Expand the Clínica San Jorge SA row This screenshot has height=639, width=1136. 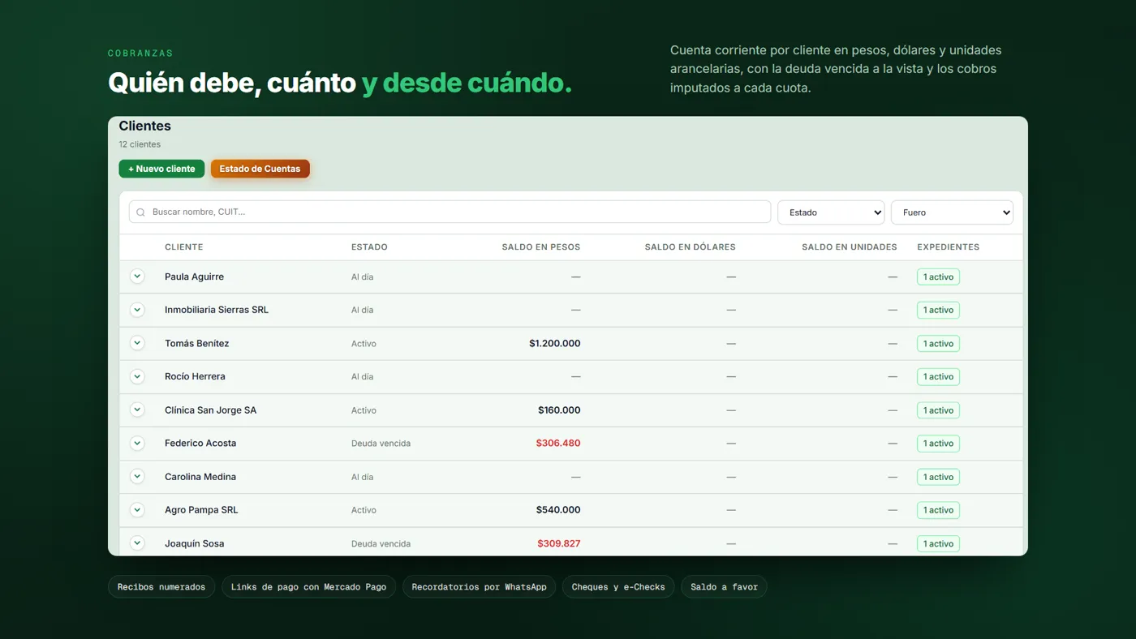pos(137,410)
